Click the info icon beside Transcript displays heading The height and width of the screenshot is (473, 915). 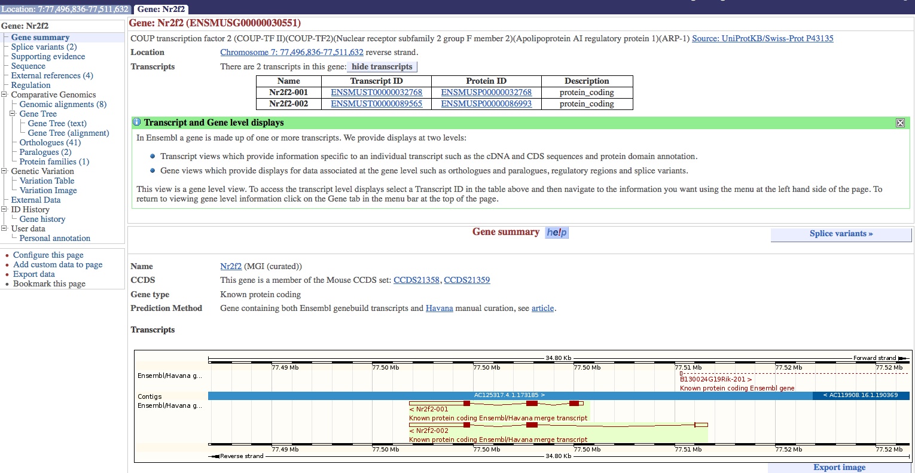click(136, 122)
